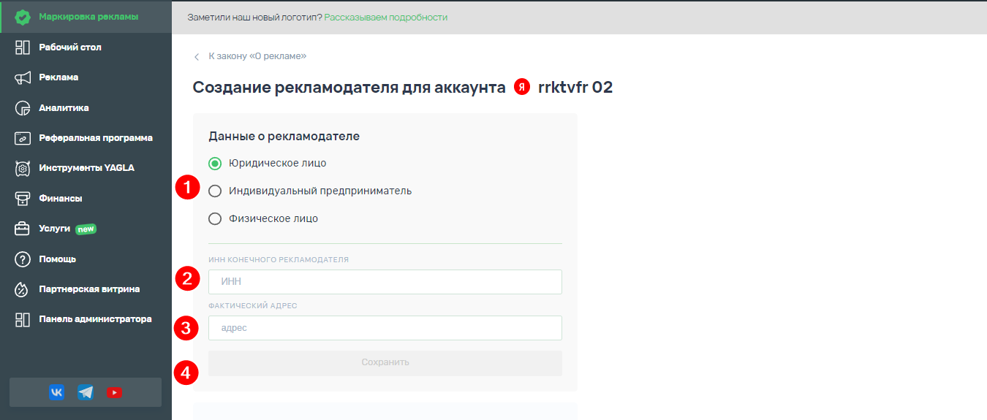Screen dimensions: 987x420
Task: Click the Услуги briefcase icon
Action: point(23,229)
